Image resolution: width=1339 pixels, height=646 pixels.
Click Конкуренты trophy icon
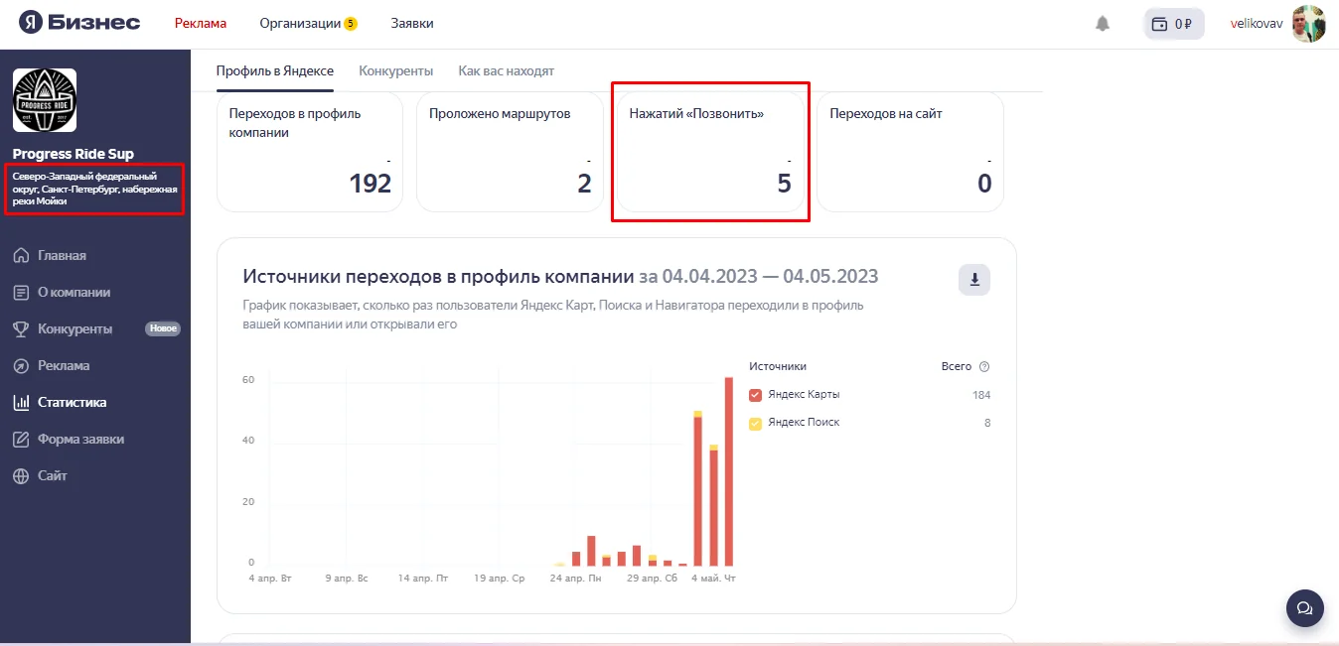click(21, 328)
